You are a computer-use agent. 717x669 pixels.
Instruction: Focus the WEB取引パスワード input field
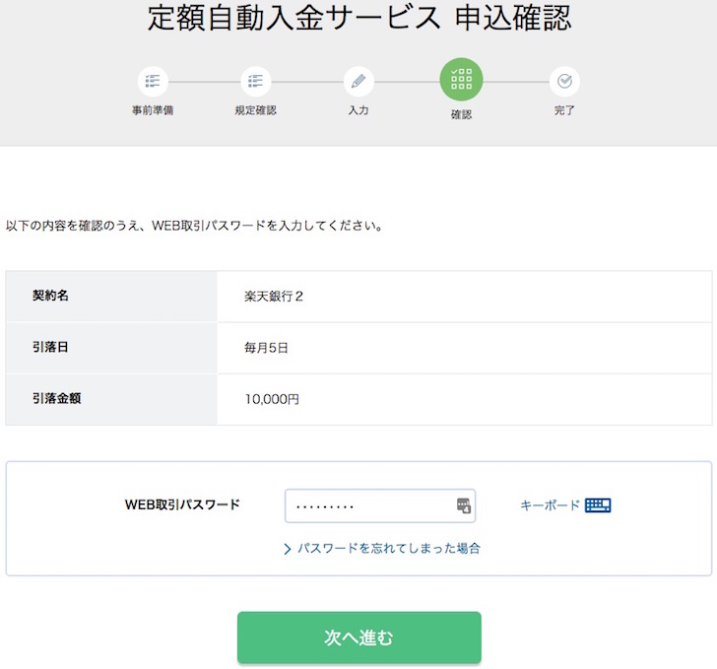coord(380,505)
